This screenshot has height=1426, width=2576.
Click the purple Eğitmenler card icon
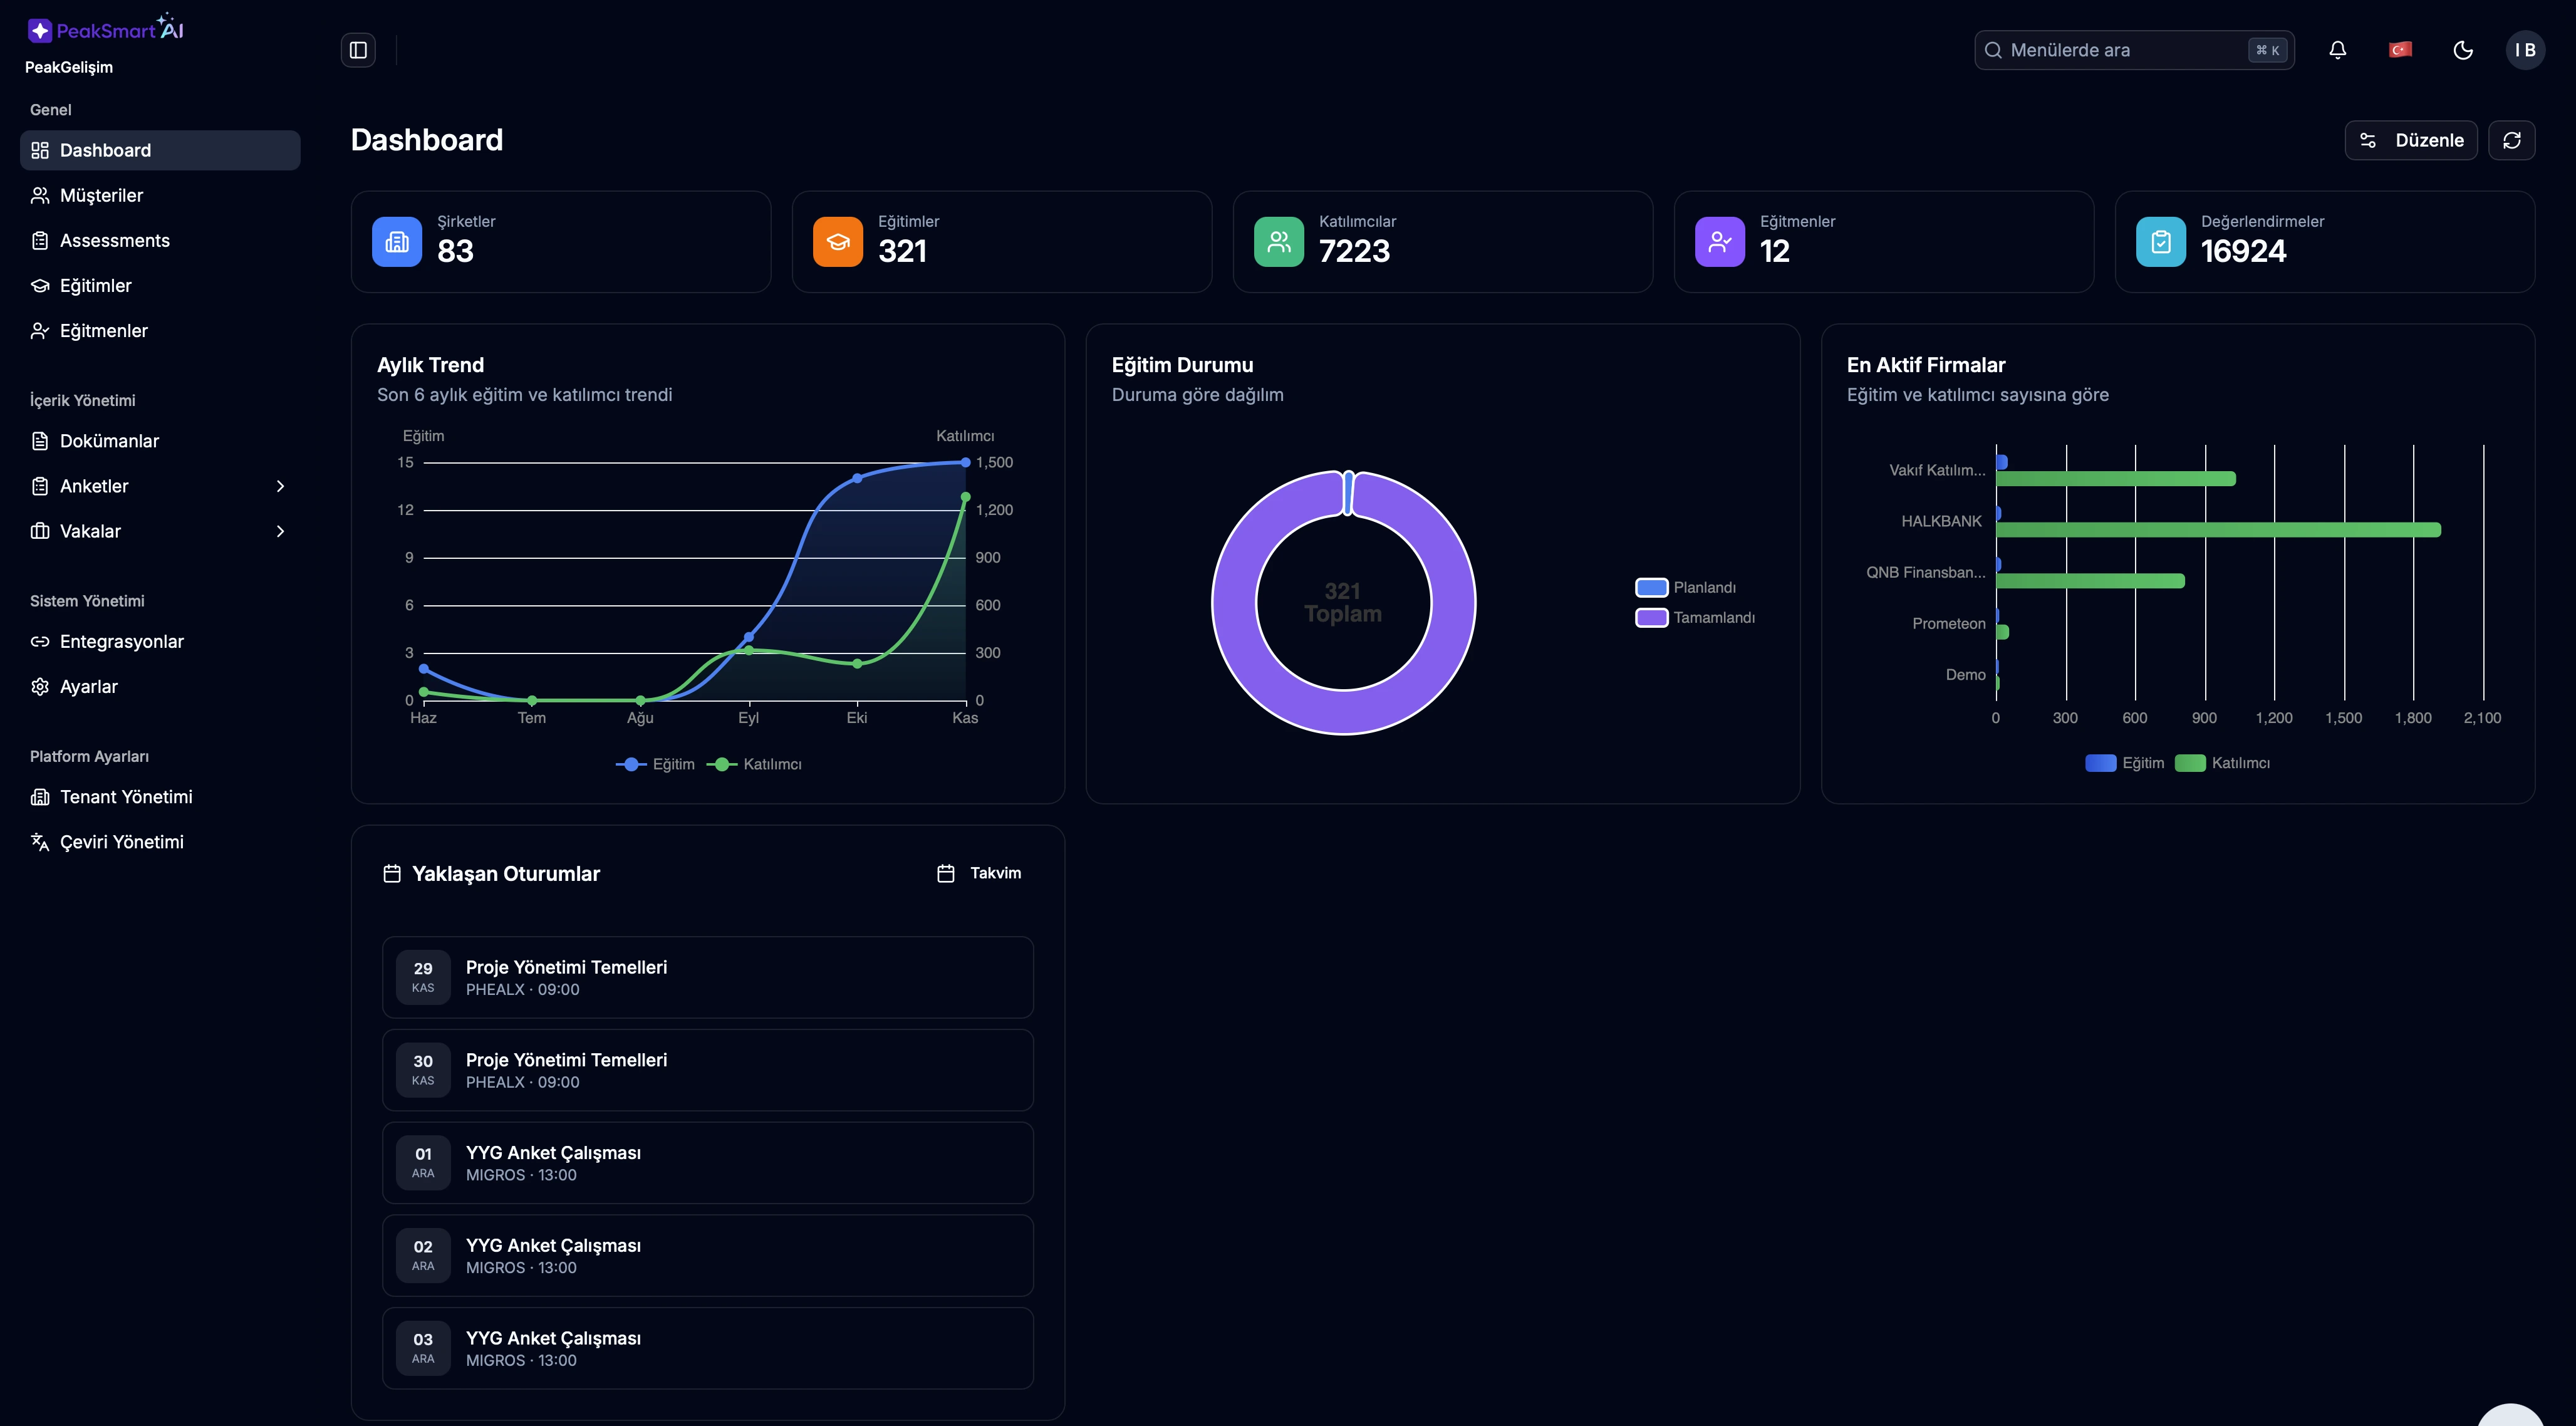pos(1719,242)
